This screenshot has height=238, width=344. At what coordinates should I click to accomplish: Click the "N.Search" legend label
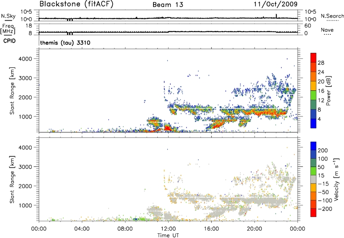coord(332,16)
